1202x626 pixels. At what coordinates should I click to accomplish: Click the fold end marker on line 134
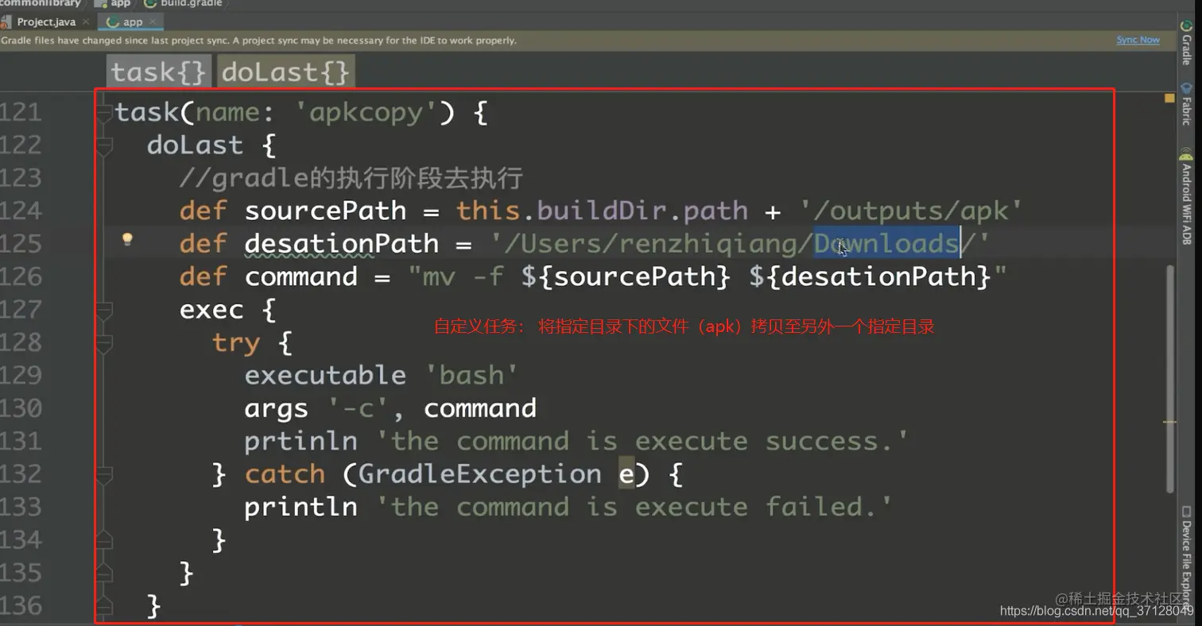103,541
